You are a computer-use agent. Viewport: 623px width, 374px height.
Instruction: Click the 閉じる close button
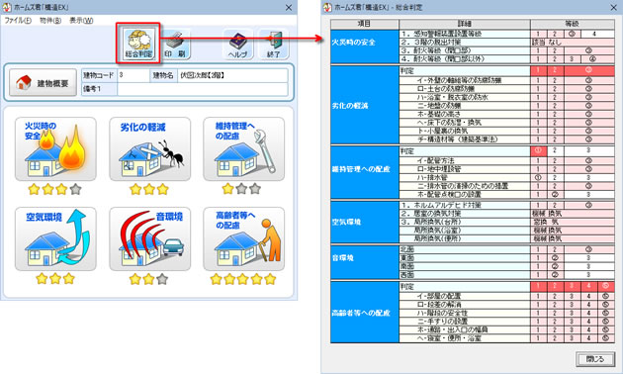595,359
